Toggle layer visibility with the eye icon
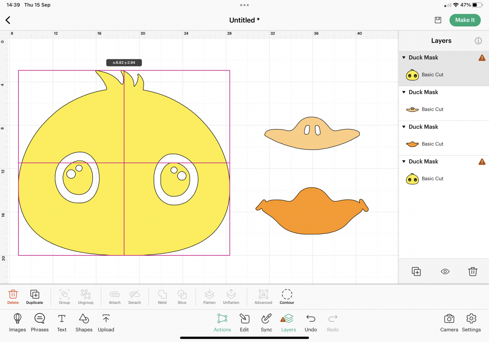The height and width of the screenshot is (342, 489). click(445, 271)
